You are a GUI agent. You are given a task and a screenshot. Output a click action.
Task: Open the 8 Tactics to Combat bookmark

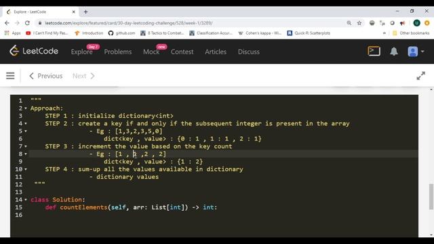pyautogui.click(x=162, y=33)
